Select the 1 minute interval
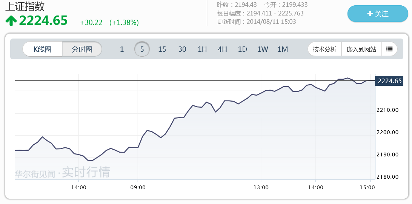This screenshot has width=412, height=204. [122, 49]
